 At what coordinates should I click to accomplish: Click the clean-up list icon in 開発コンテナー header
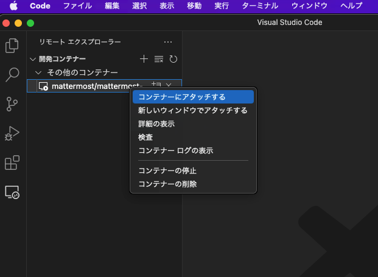(159, 59)
